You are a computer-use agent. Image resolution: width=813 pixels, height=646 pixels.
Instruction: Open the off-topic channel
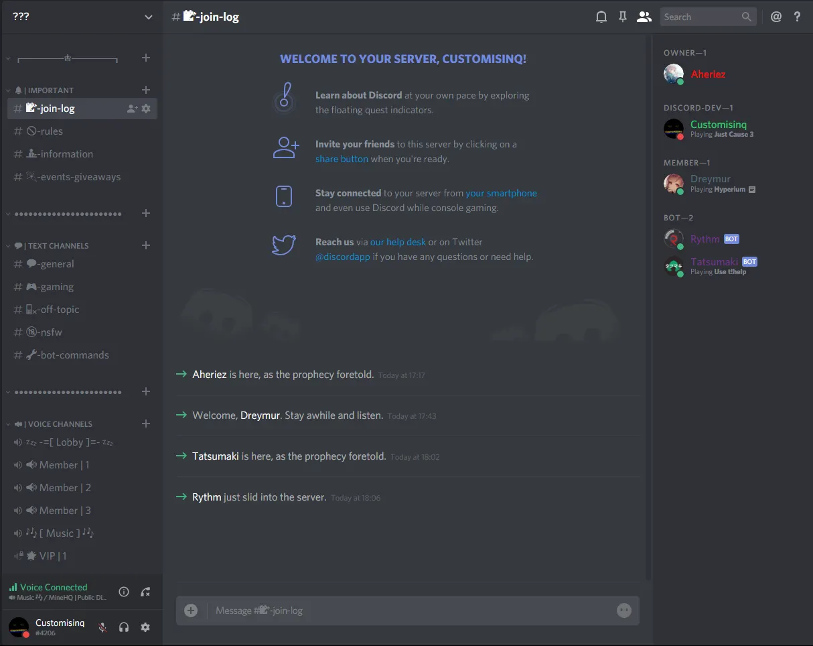[x=82, y=310]
